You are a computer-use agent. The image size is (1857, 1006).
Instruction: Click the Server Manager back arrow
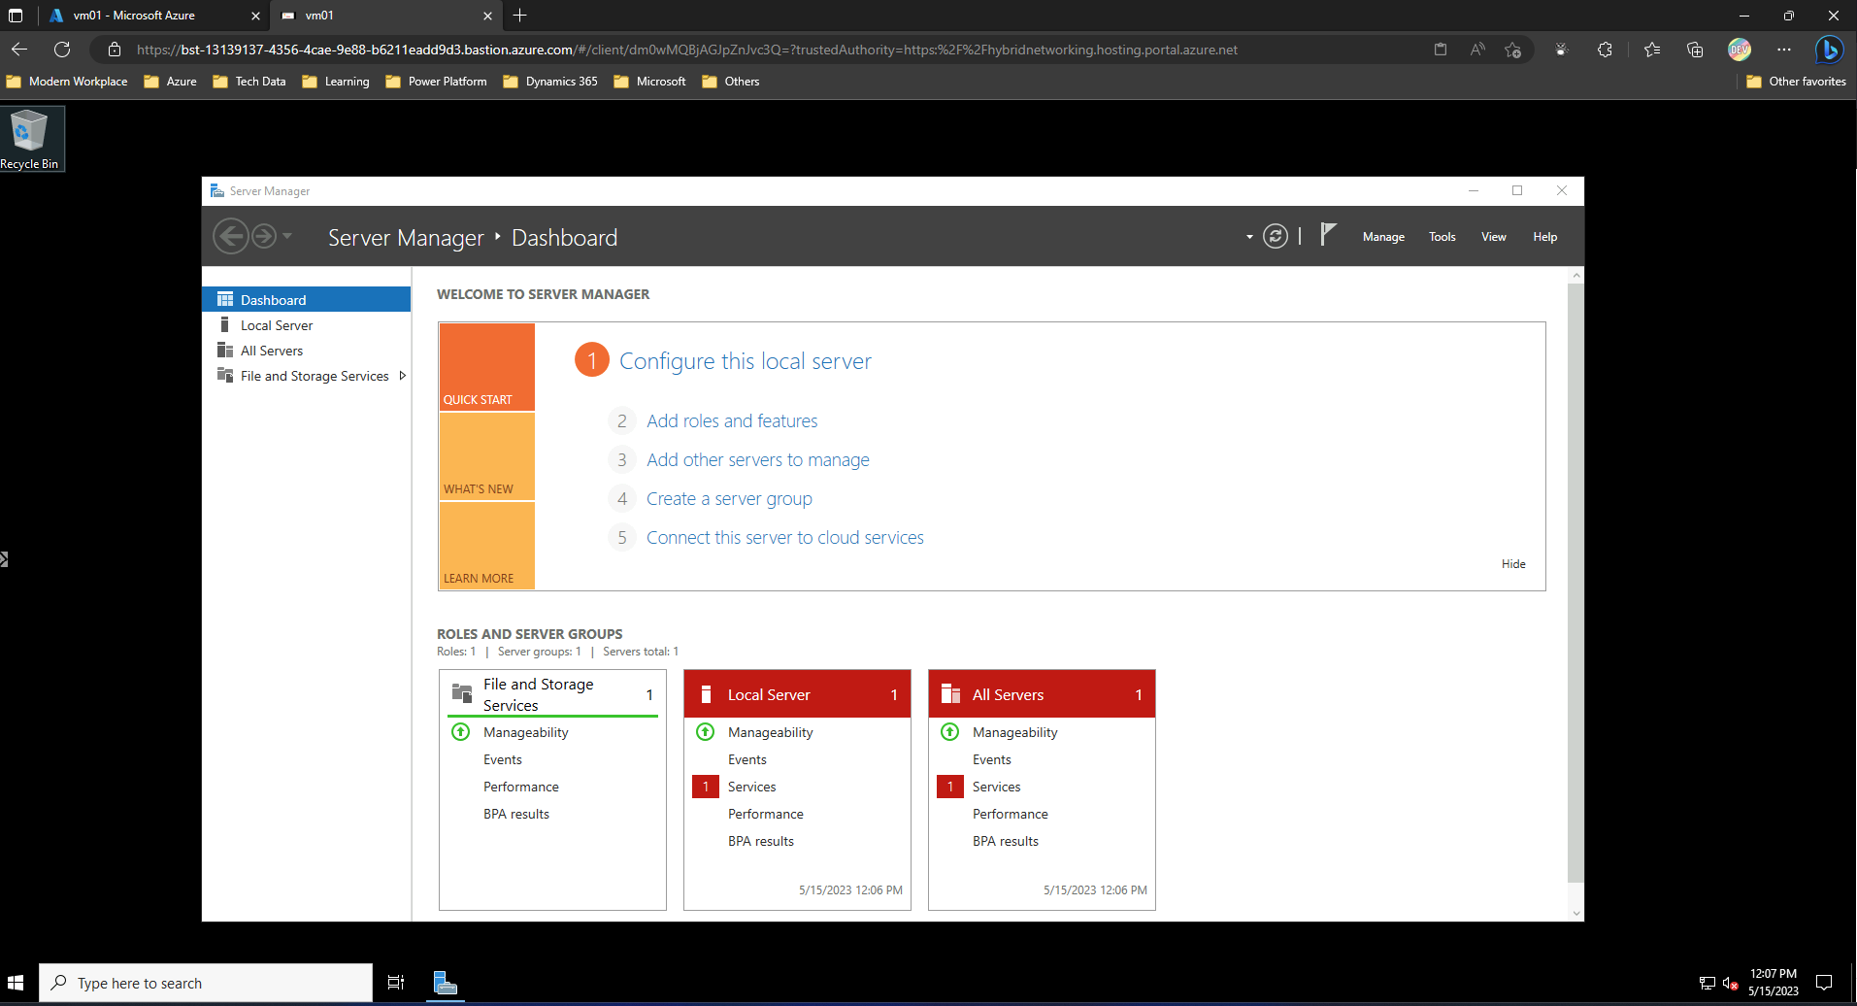pos(231,236)
